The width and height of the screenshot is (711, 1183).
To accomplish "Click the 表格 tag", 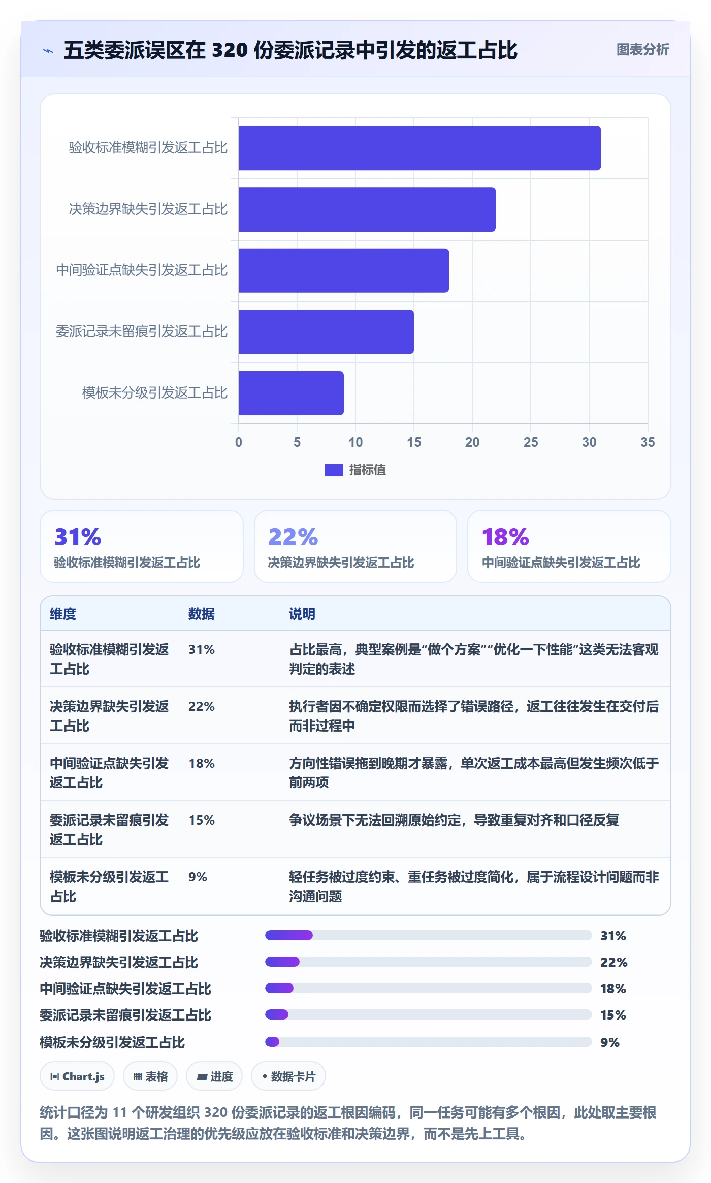I will (x=150, y=1076).
